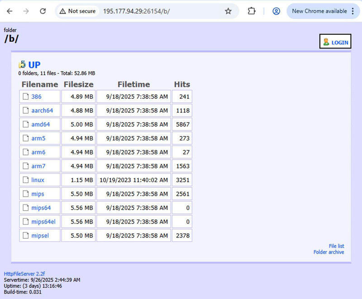362x299 pixels.
Task: Open the Folder archive link
Action: (x=329, y=252)
